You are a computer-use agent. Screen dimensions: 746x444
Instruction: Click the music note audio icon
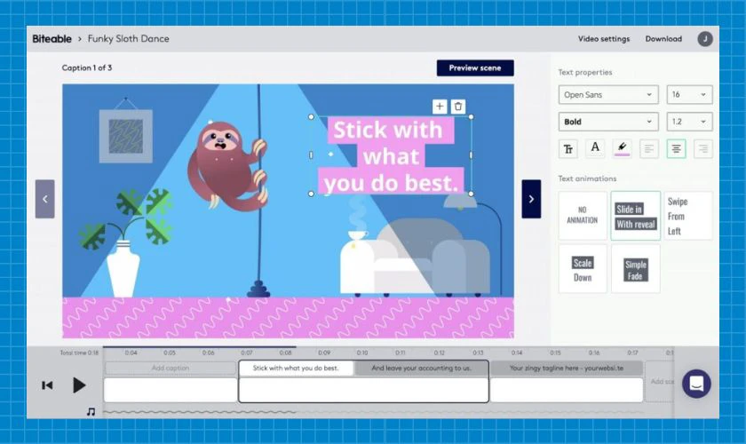coord(91,412)
